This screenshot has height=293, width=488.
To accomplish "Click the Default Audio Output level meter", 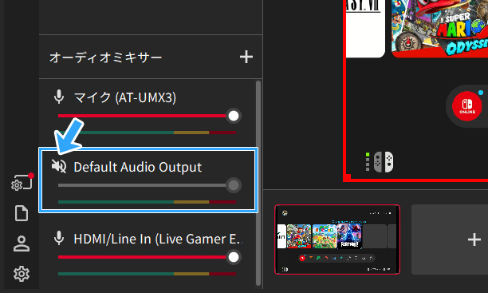I will (147, 202).
